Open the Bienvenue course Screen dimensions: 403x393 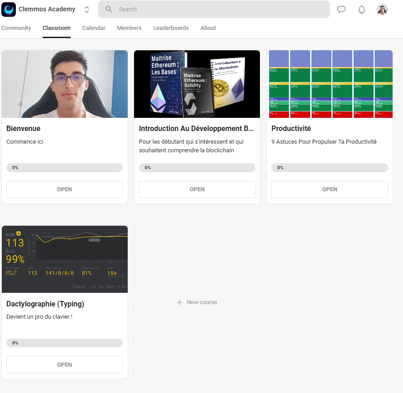pyautogui.click(x=64, y=189)
